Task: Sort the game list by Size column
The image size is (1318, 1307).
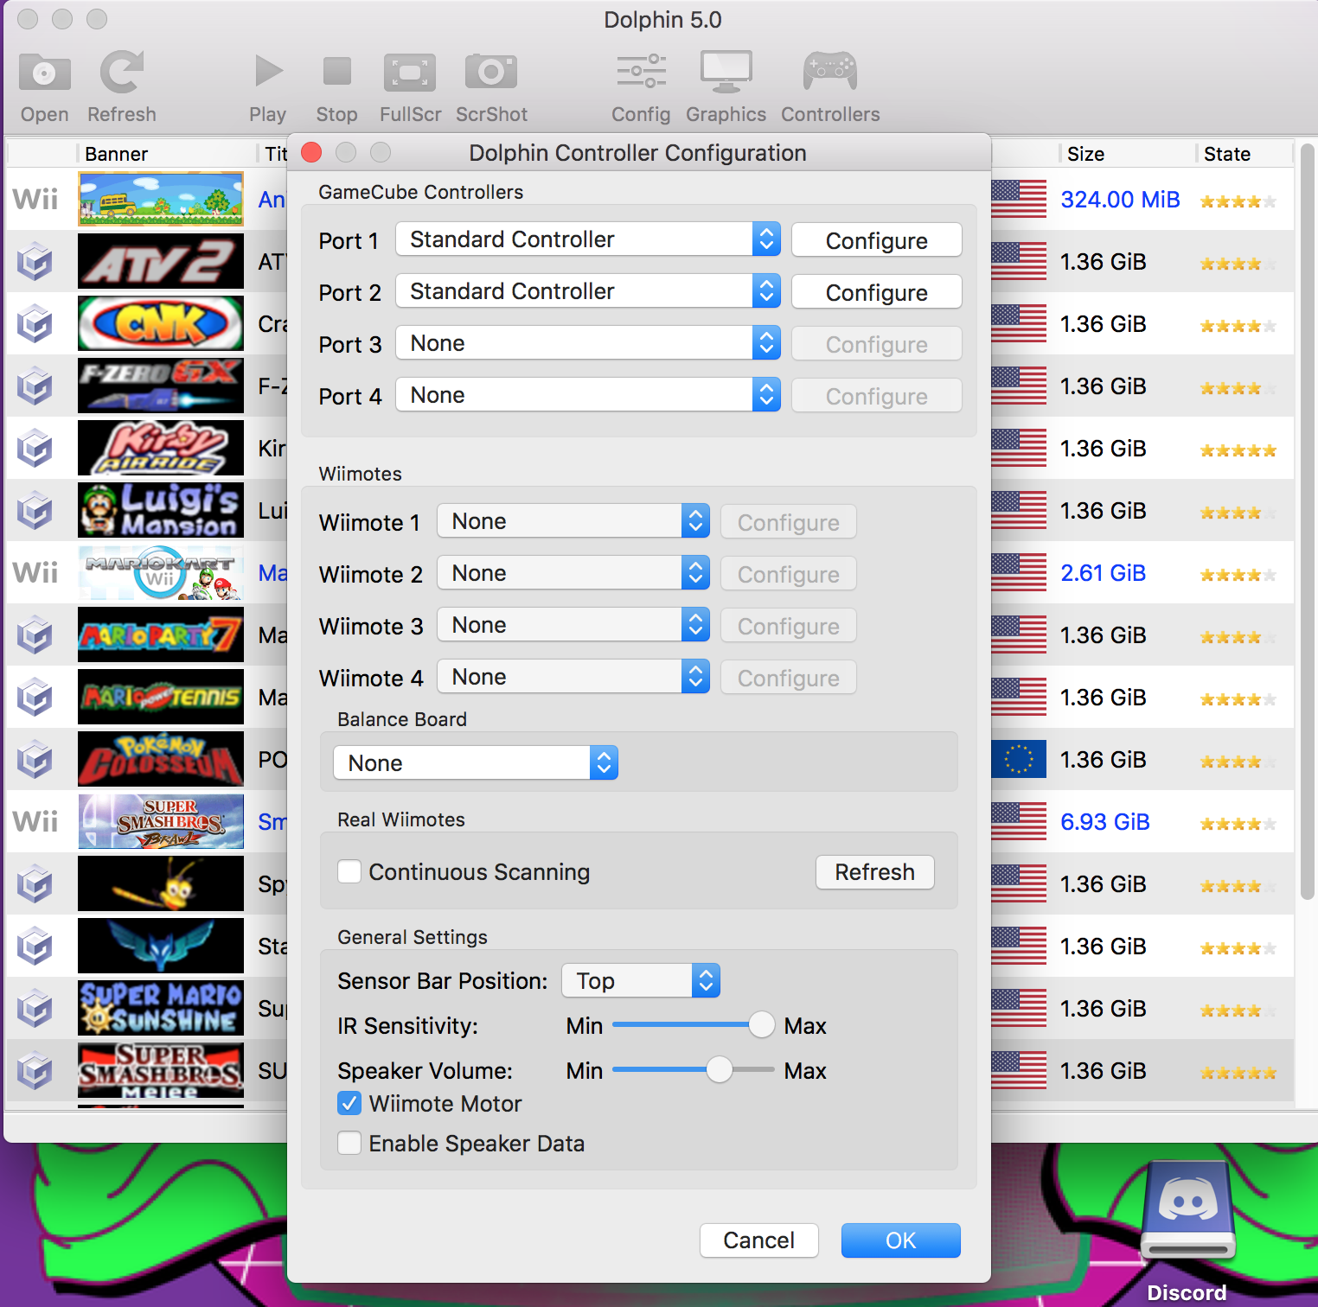Action: 1126,154
